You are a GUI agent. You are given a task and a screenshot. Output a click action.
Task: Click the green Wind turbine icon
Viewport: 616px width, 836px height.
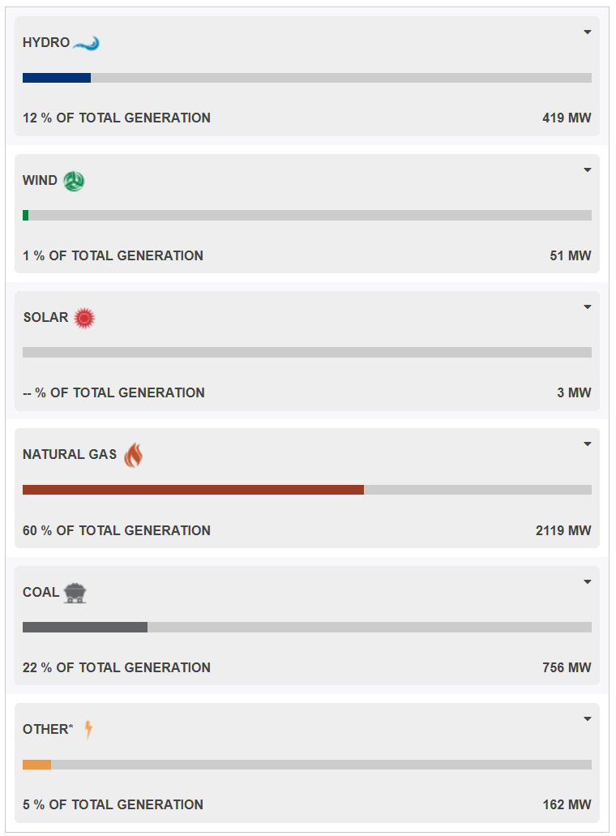[x=74, y=181]
